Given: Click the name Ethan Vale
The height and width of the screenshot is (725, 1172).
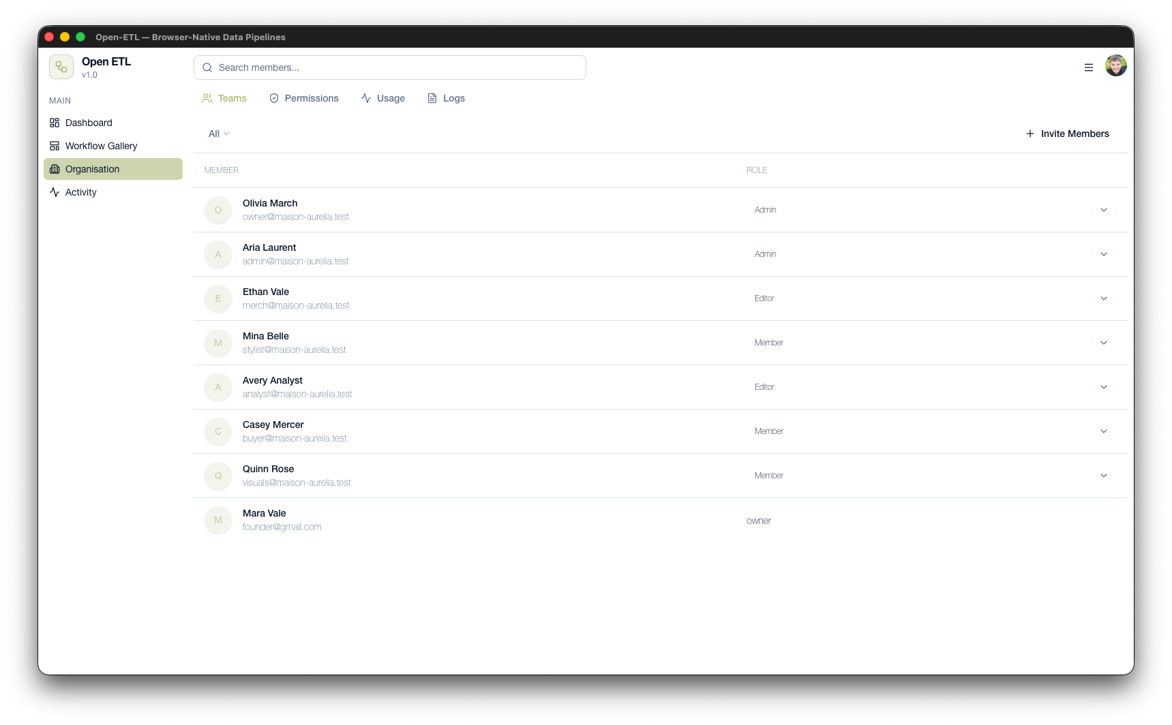Looking at the screenshot, I should [x=266, y=292].
